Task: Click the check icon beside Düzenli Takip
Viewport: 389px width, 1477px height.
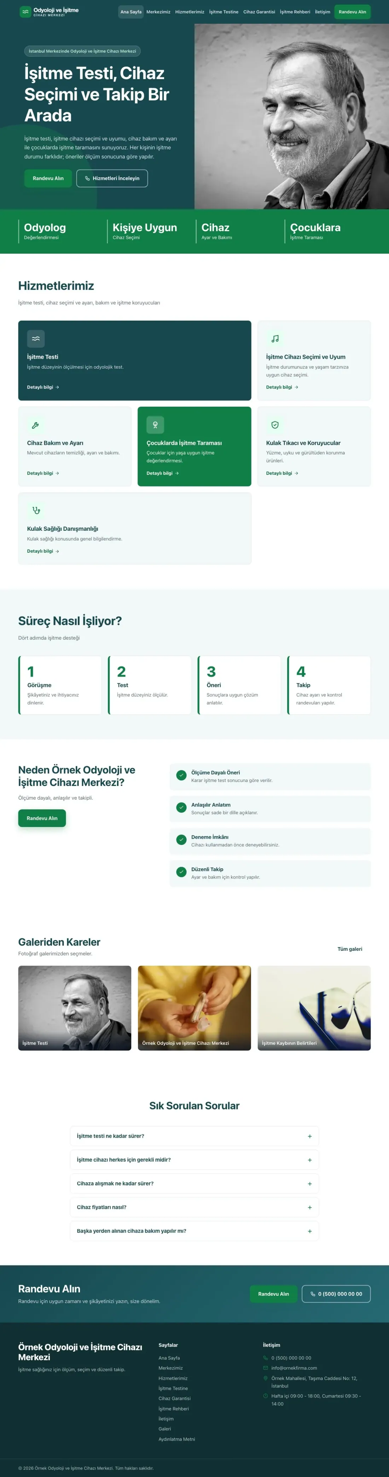Action: pos(182,872)
